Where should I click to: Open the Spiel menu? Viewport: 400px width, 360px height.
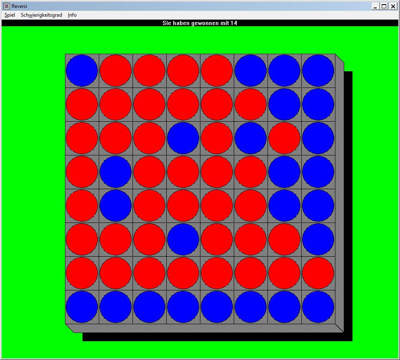coord(10,15)
